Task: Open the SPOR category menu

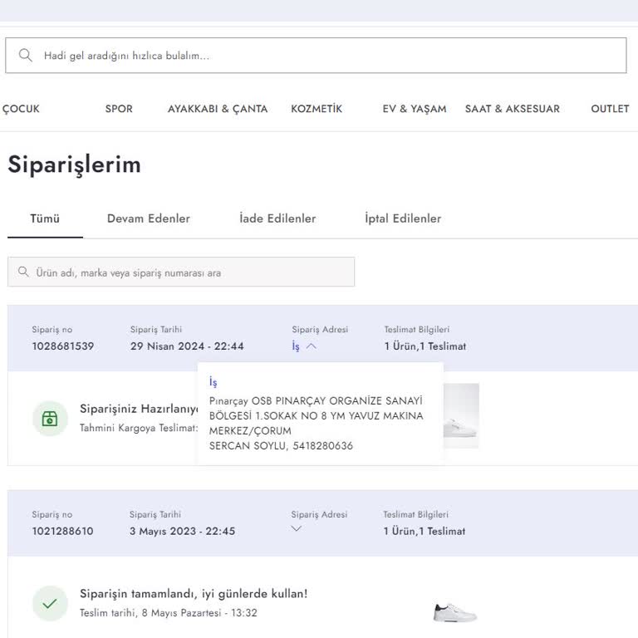Action: pyautogui.click(x=119, y=109)
